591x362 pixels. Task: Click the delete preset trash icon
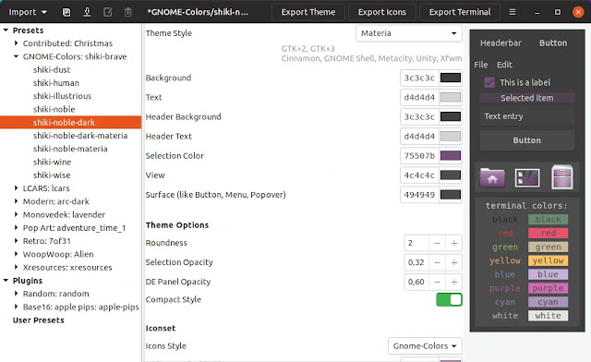click(x=128, y=12)
